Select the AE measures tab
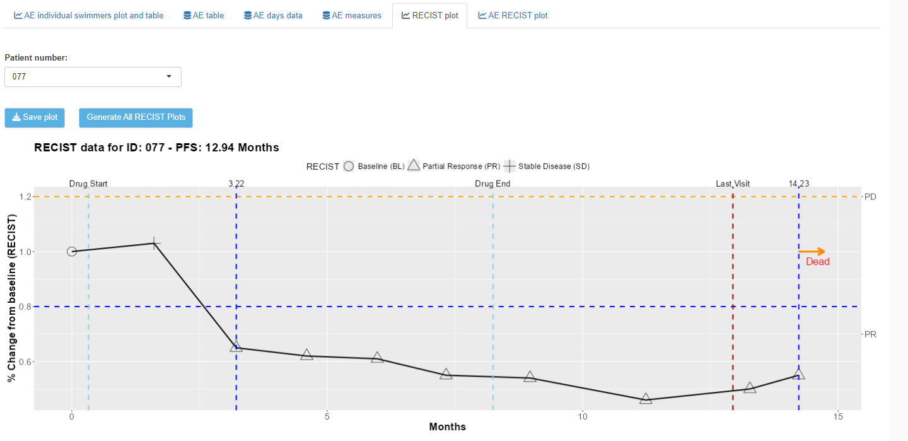Viewport: 908px width, 441px height. [351, 15]
